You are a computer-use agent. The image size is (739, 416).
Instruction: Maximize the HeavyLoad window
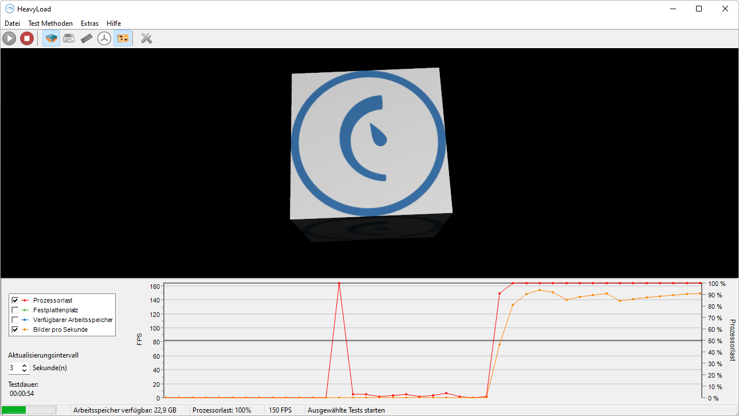[x=699, y=9]
